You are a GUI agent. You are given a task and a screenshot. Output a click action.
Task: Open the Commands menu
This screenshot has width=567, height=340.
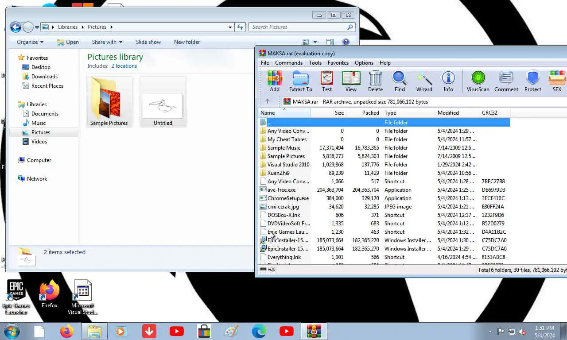tap(289, 63)
